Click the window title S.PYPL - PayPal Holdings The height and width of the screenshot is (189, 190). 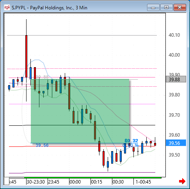click(x=50, y=8)
